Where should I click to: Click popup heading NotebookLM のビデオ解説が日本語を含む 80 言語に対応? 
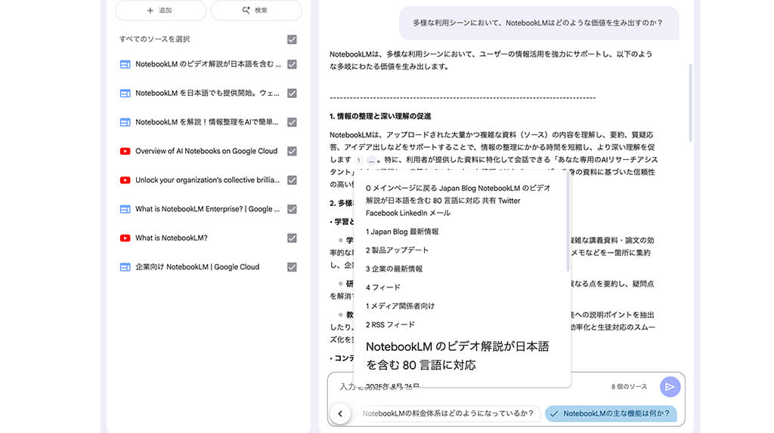pos(457,355)
